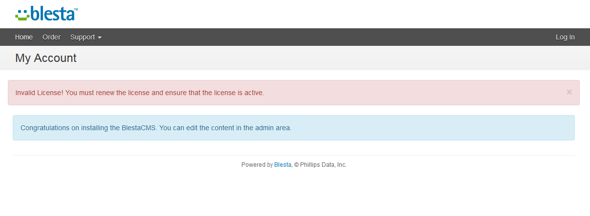Open the Order page from navigation

click(51, 37)
